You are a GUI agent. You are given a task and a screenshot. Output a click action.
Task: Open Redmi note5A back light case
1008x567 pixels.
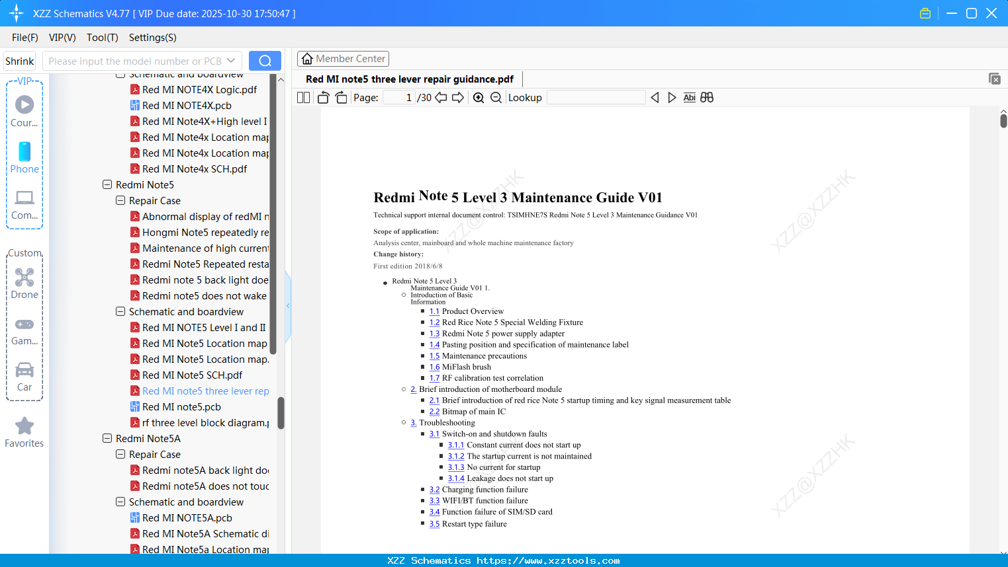(199, 471)
